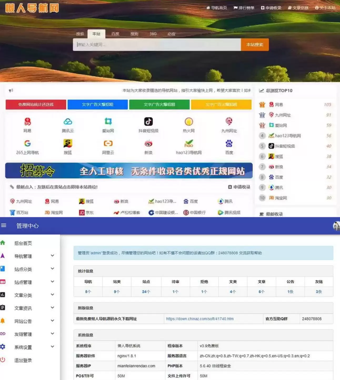
Task: Open 导航首页 in top navigation
Action: coord(217,8)
